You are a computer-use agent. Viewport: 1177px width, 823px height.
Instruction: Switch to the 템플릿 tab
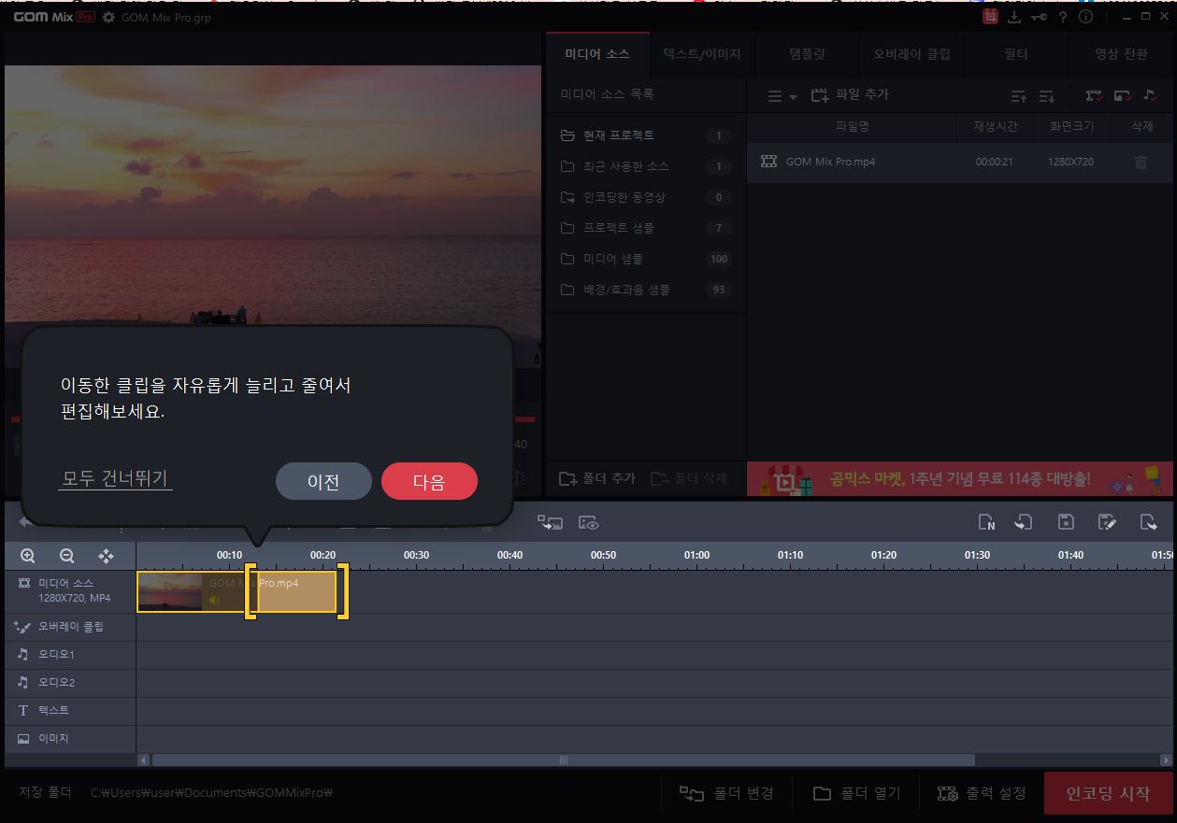tap(806, 54)
